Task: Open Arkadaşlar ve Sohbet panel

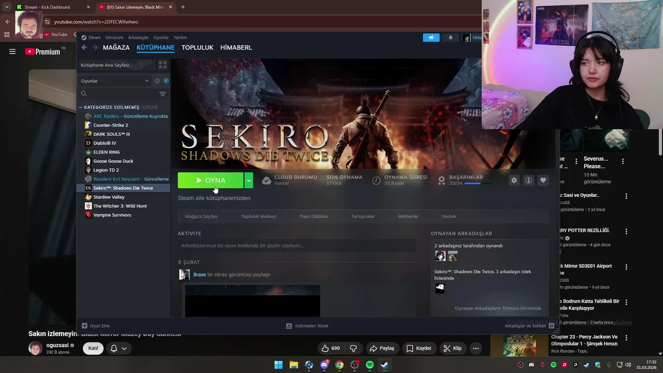Action: click(530, 326)
